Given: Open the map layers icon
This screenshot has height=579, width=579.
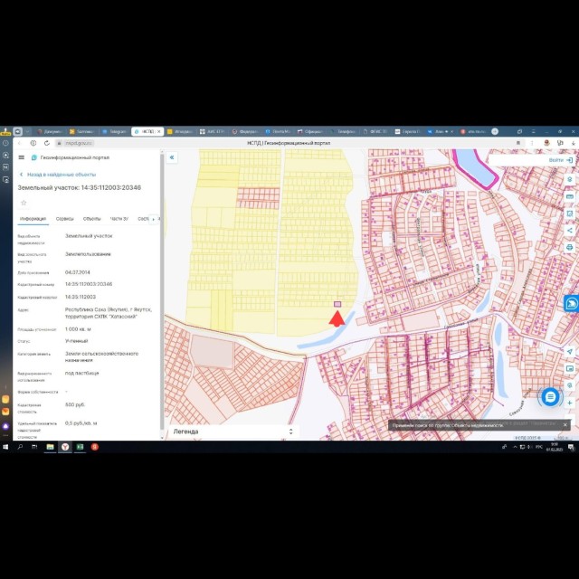Looking at the screenshot, I should tap(569, 179).
